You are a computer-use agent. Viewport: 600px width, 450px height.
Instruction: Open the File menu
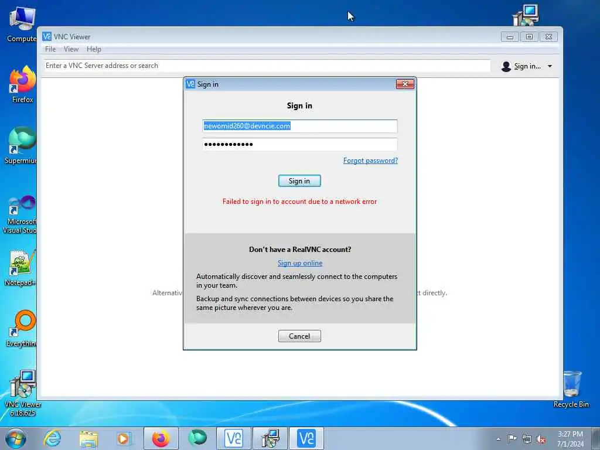pyautogui.click(x=50, y=49)
